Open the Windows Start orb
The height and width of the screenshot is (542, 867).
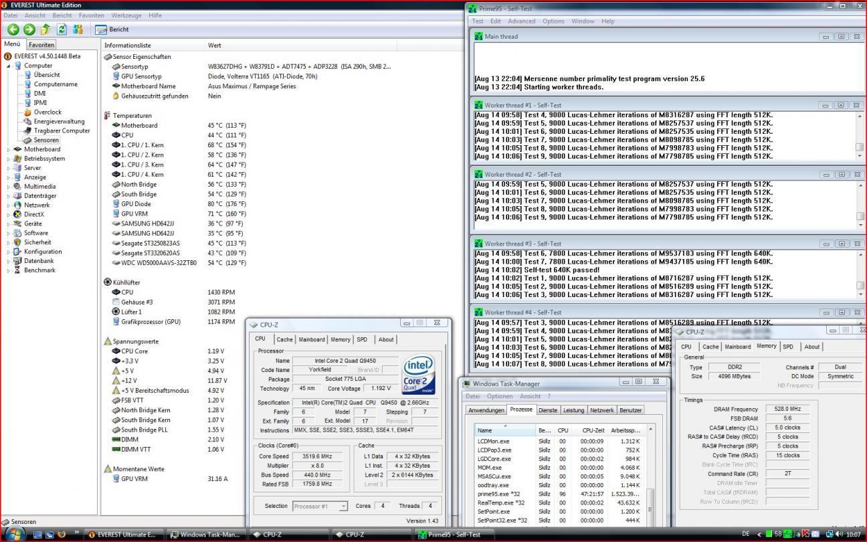pyautogui.click(x=15, y=533)
